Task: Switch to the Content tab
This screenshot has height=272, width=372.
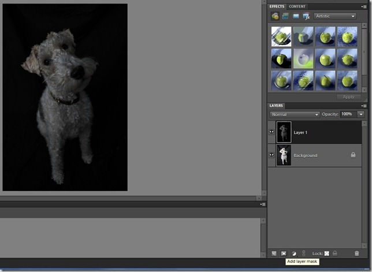Action: point(297,6)
